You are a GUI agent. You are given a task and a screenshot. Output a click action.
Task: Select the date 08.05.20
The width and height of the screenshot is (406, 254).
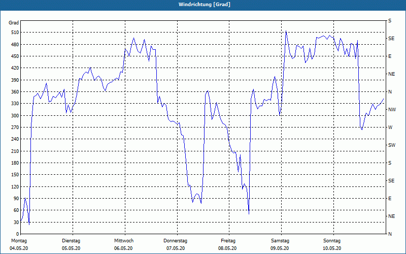(x=227, y=248)
